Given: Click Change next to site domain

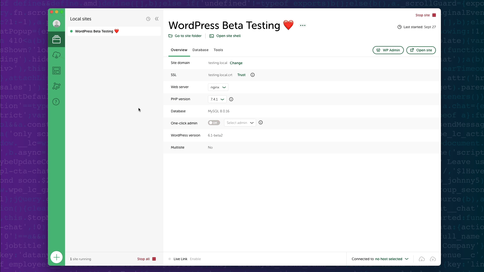Looking at the screenshot, I should tap(236, 63).
